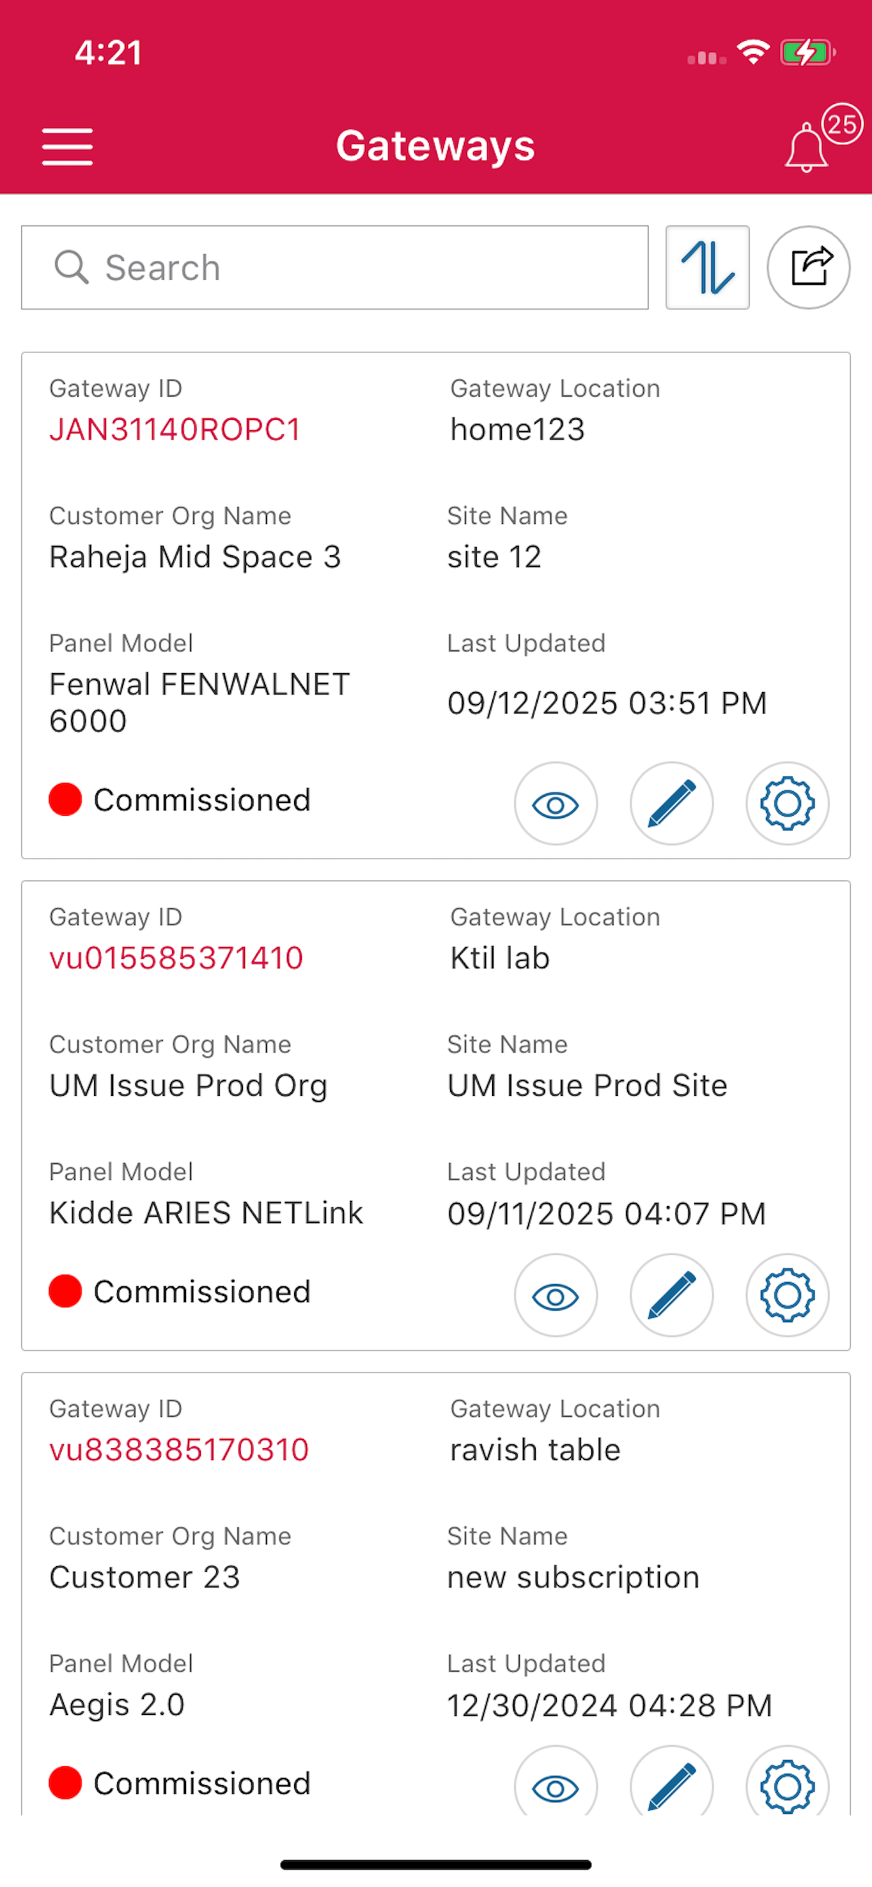View gateway JAN31140ROPC1 via eye icon
872x1887 pixels.
tap(556, 804)
